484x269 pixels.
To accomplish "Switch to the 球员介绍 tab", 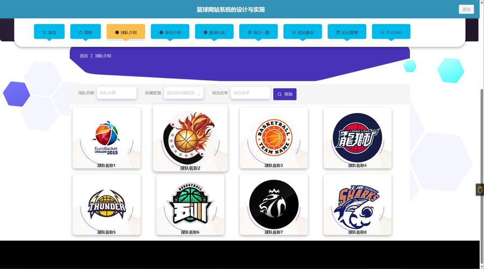I will pos(170,32).
